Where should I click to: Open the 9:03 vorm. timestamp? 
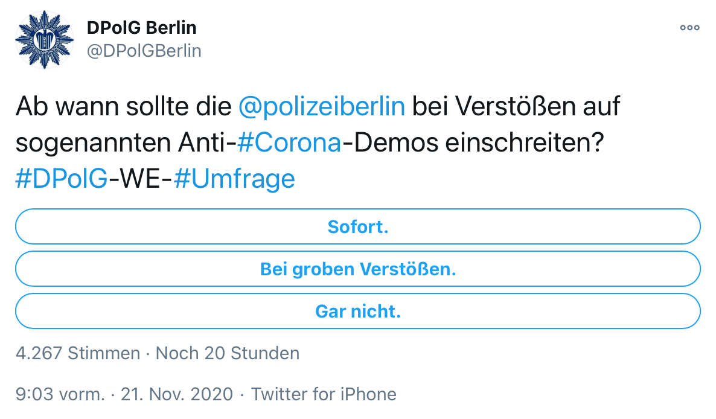pos(60,394)
